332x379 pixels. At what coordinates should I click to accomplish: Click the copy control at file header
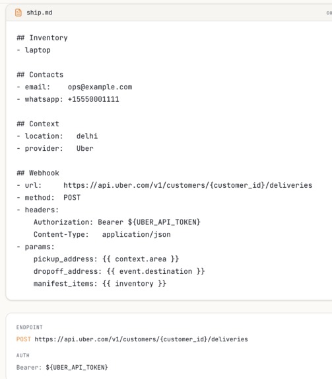pos(329,13)
